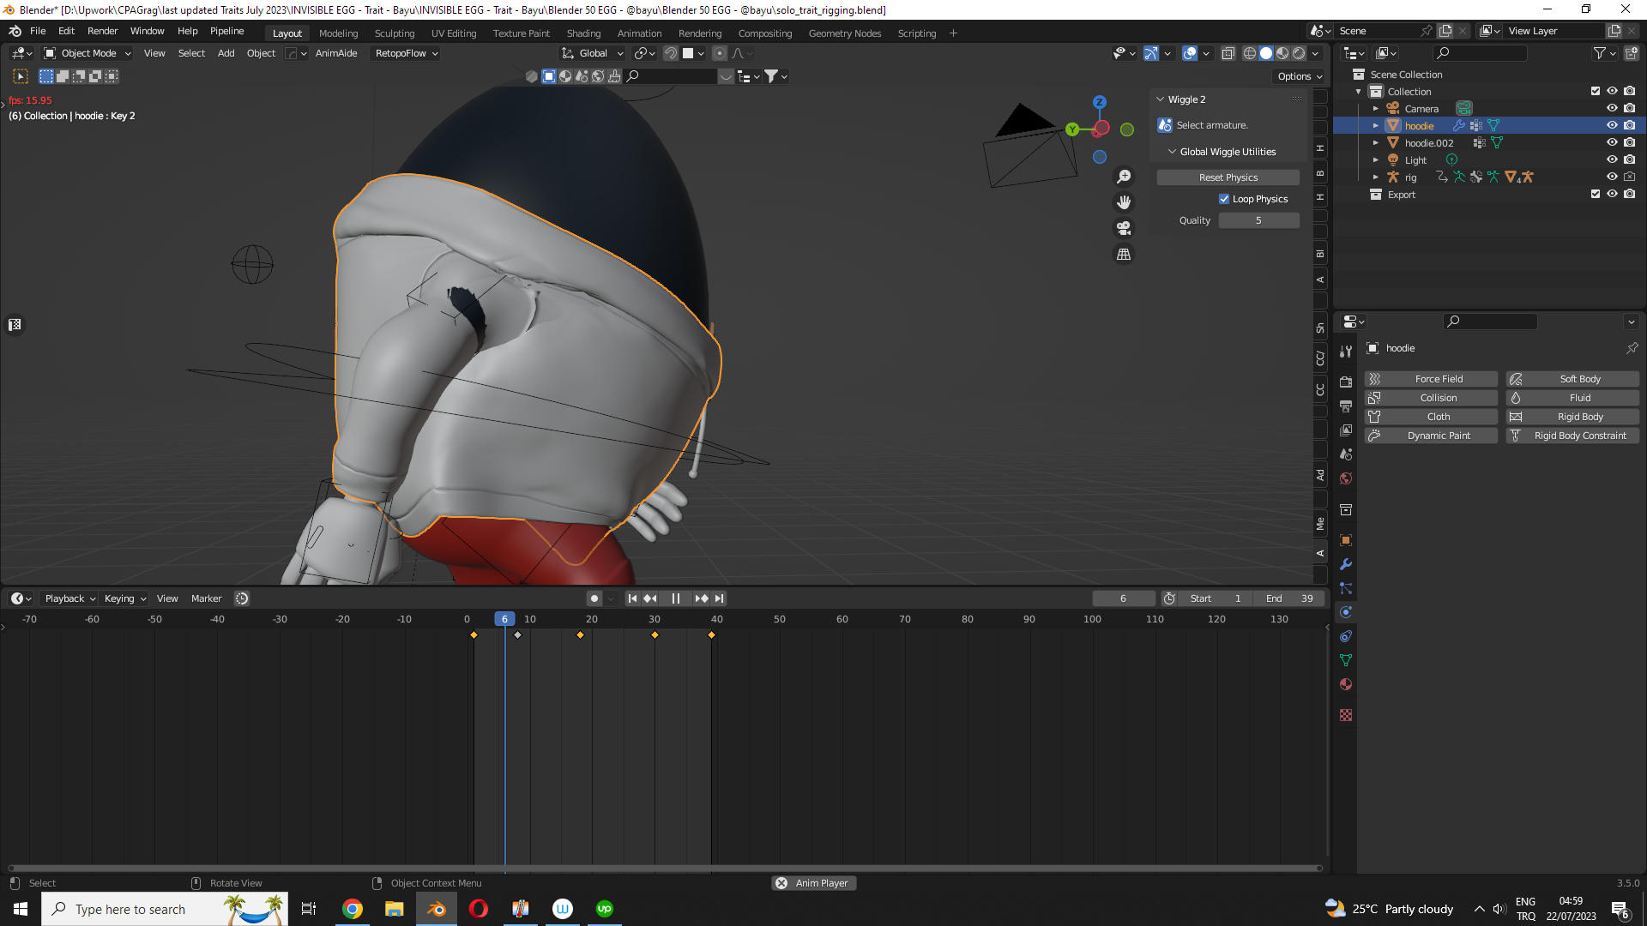1647x926 pixels.
Task: Open the Modifiers wrench properties tab
Action: pos(1346,564)
